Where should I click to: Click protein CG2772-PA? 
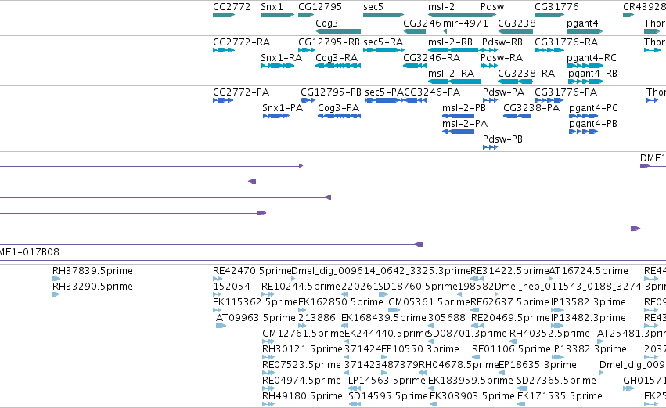pyautogui.click(x=223, y=100)
